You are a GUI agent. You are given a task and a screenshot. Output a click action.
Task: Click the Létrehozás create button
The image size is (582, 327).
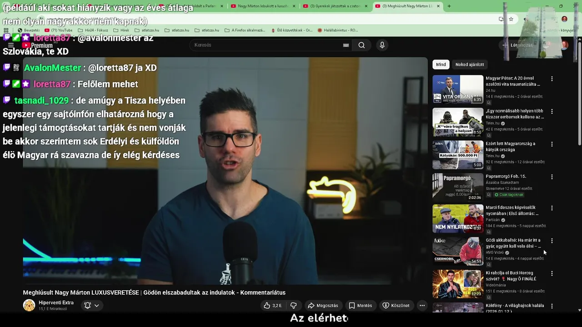pyautogui.click(x=518, y=45)
